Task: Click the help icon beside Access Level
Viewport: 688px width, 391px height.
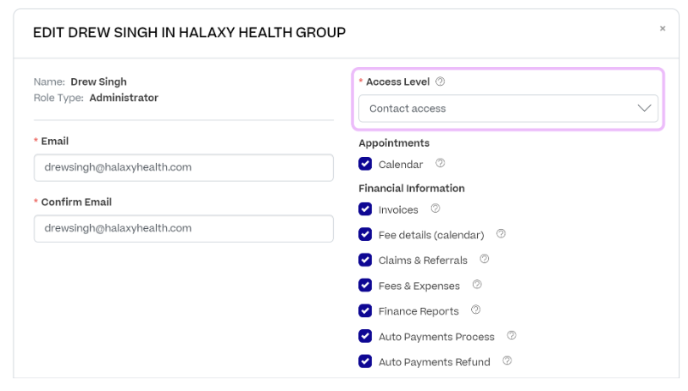Action: [440, 82]
